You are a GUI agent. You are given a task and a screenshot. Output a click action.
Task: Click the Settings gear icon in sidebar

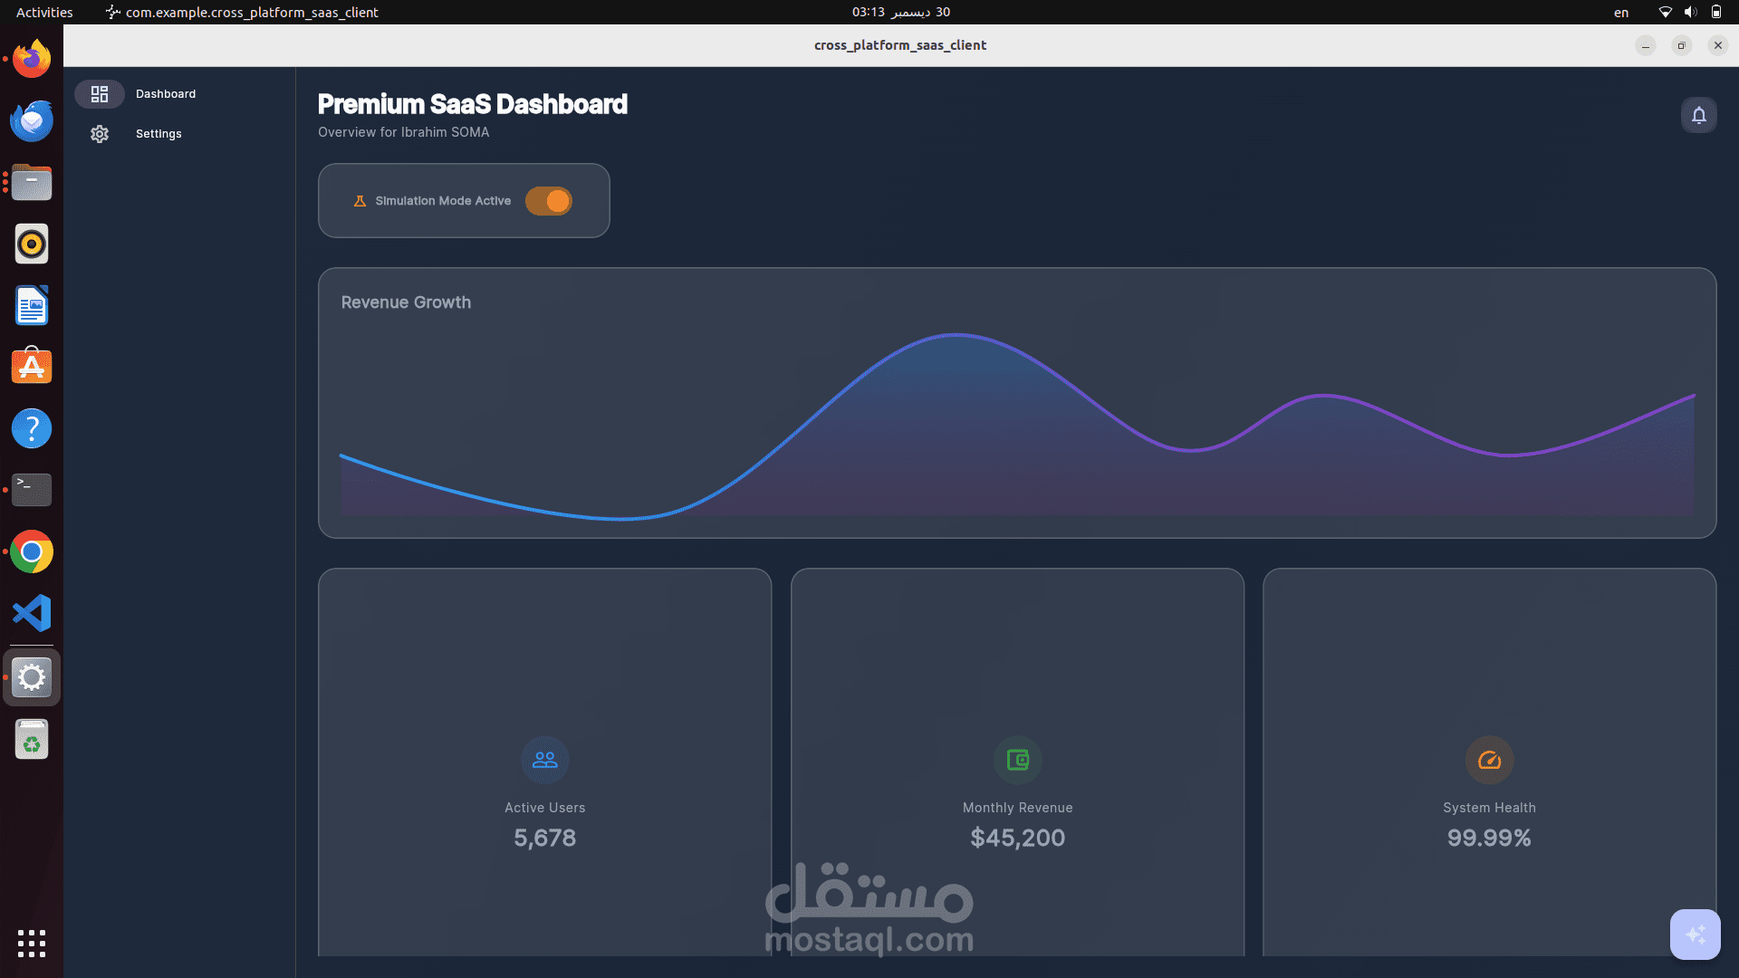[100, 133]
